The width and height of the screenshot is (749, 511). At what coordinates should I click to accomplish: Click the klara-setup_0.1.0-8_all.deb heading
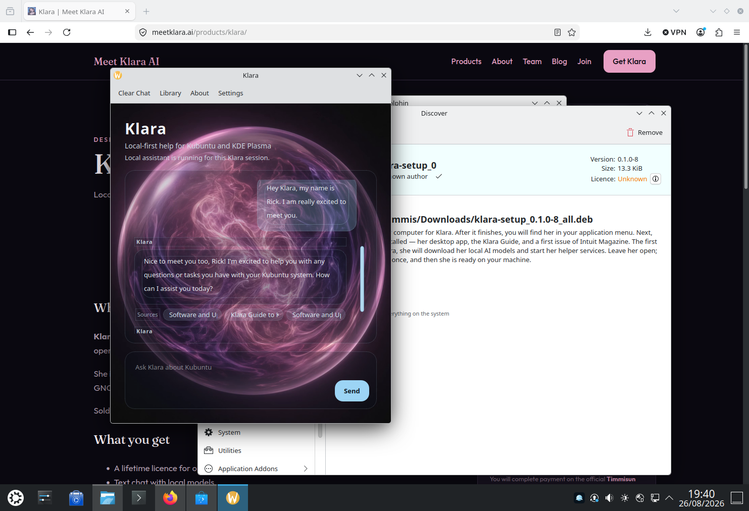(492, 220)
